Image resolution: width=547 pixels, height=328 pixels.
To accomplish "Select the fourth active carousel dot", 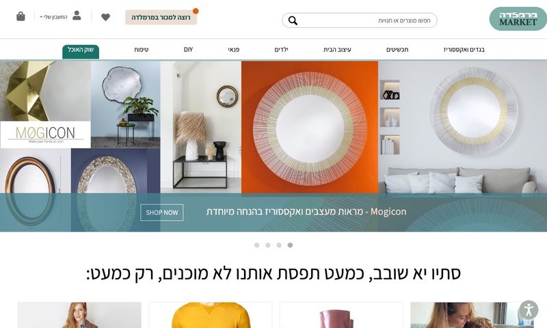I will coord(290,245).
